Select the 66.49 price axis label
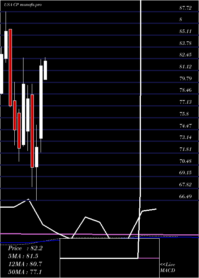This screenshot has width=199, height=278. 185,196
